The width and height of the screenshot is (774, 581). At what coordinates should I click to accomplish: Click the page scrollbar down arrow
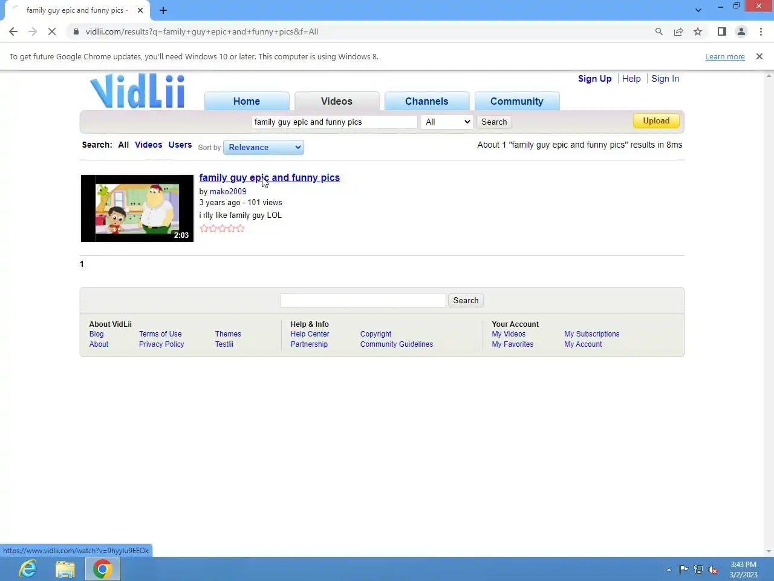[x=769, y=551]
